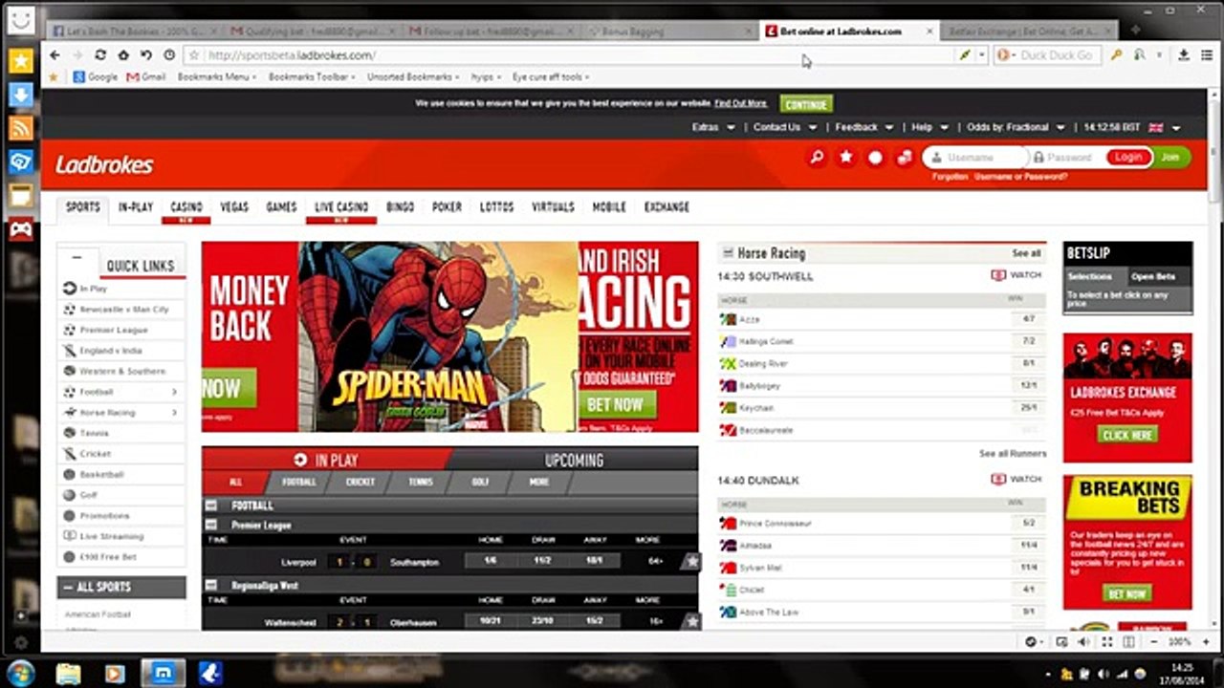Click the green CONTINUE cookie button

point(806,104)
